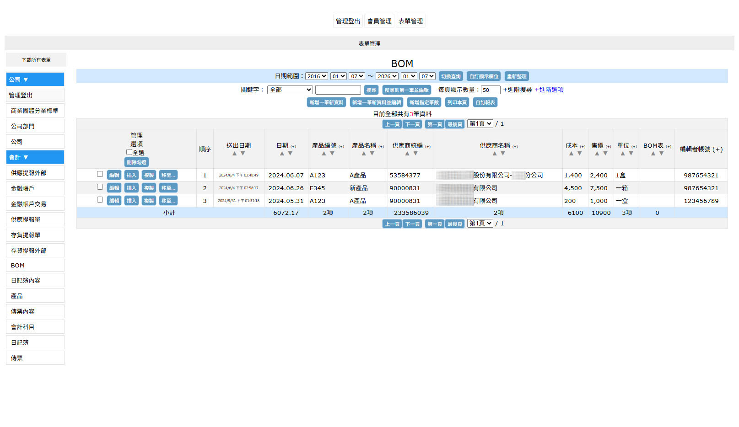
Task: Sort BOM表 column descending arrow
Action: click(661, 154)
